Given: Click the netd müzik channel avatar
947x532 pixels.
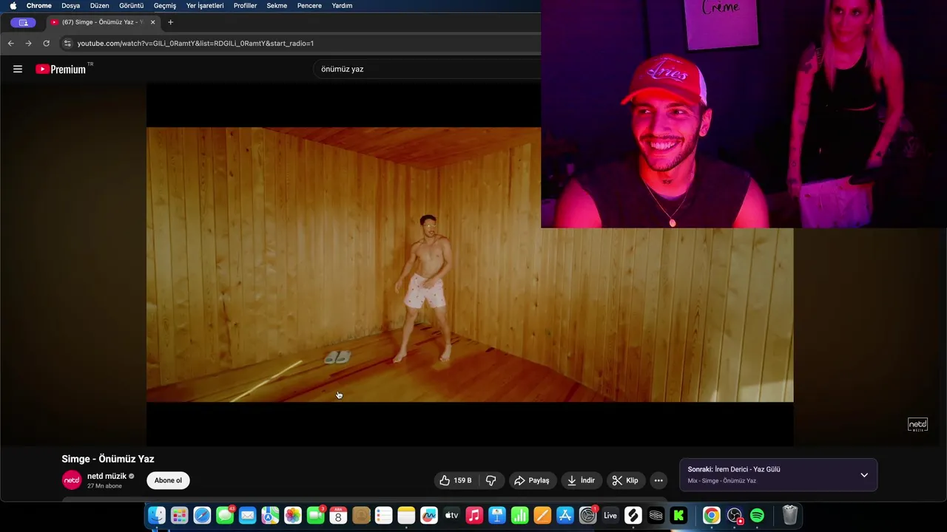Looking at the screenshot, I should pyautogui.click(x=72, y=480).
